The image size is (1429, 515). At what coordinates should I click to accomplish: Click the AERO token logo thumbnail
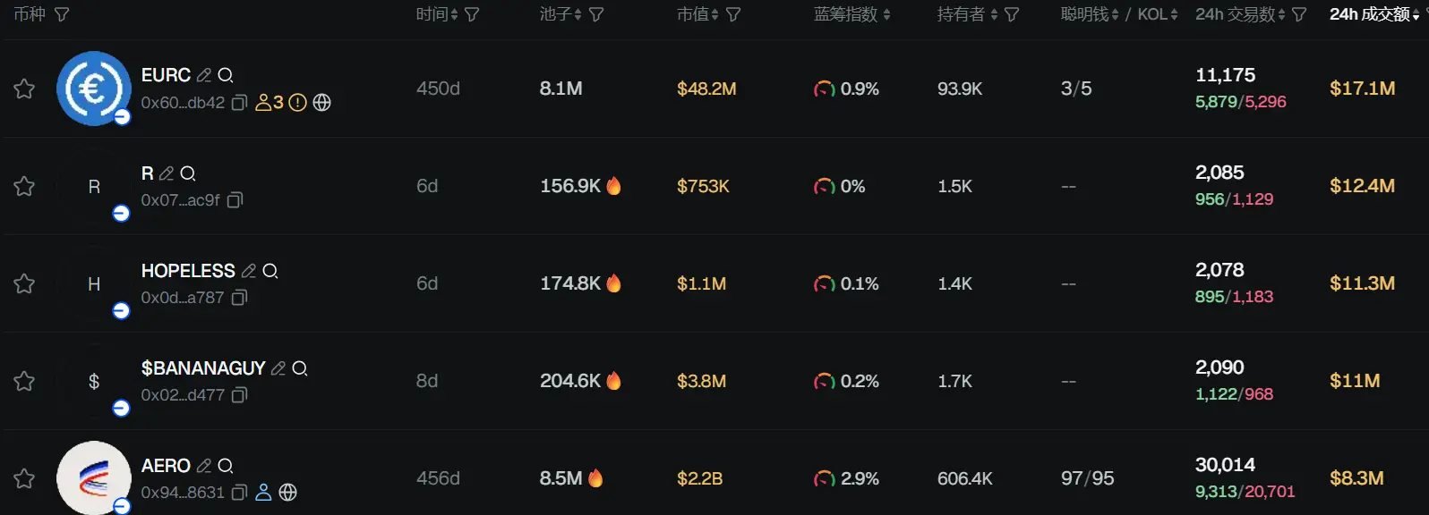pos(93,478)
